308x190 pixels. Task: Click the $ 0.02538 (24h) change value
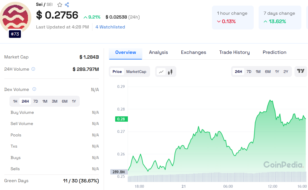pos(123,17)
